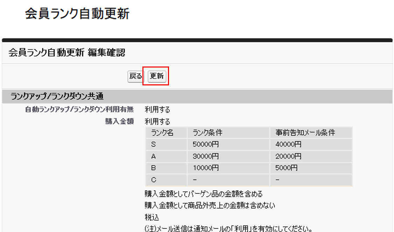Click the 税込 text line
This screenshot has width=394, height=232.
(152, 217)
